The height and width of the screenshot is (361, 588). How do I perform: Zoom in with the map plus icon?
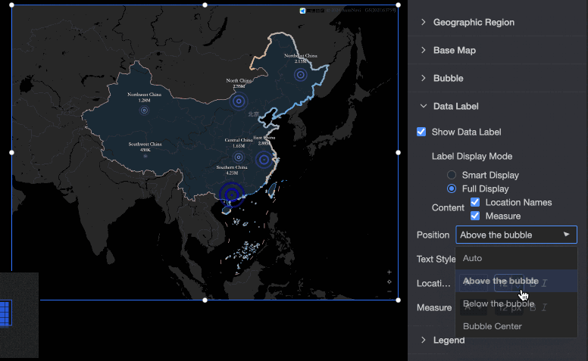pyautogui.click(x=389, y=272)
